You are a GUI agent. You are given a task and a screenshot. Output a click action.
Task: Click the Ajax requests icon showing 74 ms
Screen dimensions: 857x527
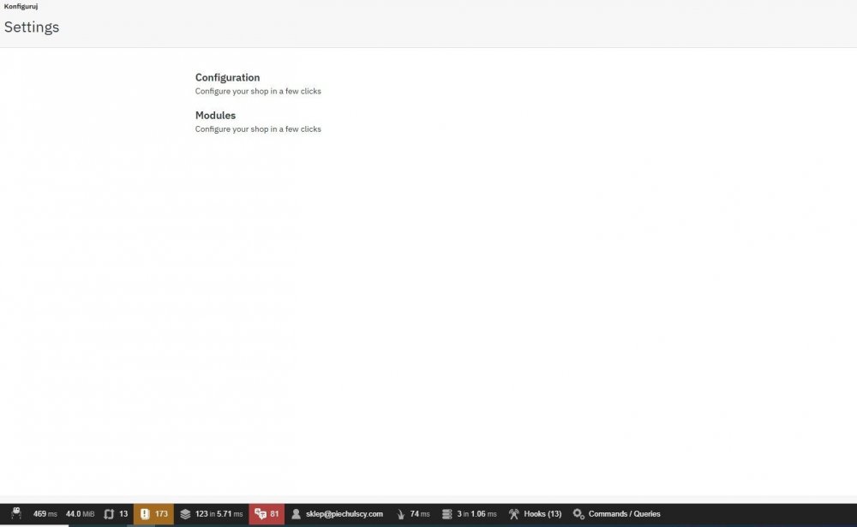click(413, 513)
